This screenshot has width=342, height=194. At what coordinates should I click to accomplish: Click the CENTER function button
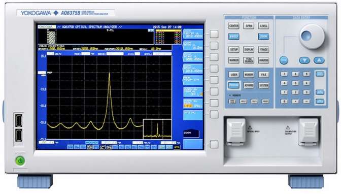(x=234, y=26)
